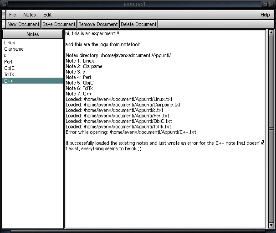276x233 pixels.
Task: Open the Notes menu
Action: click(x=30, y=15)
